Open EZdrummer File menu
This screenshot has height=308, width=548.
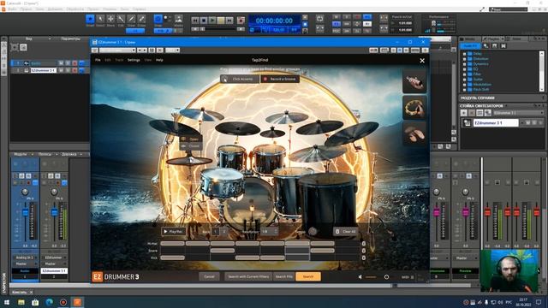pos(98,60)
